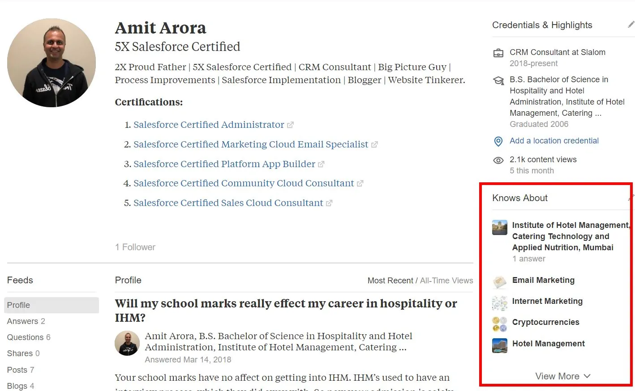Click the eye icon beside 2.1k content views
Viewport: 635px width, 391px height.
498,160
